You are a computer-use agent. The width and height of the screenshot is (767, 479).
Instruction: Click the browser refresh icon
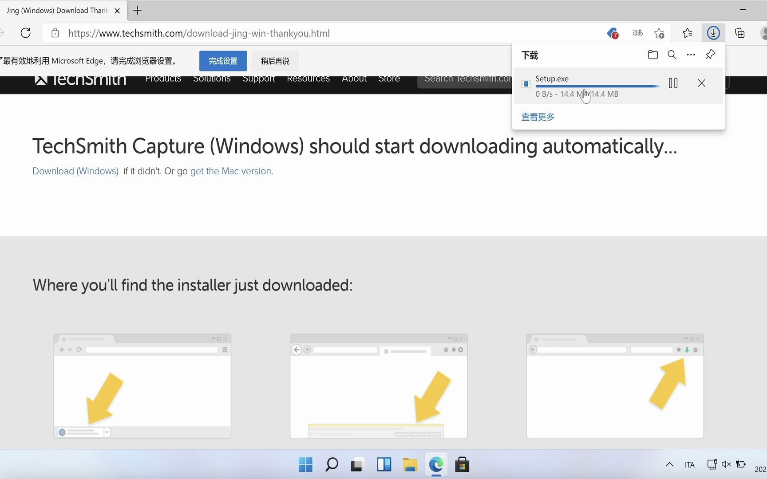pos(26,33)
